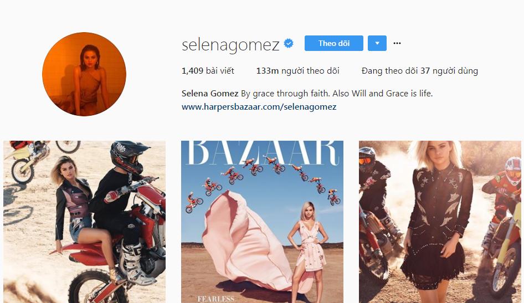524x303 pixels.
Task: View the 133m người theo dõi list
Action: 298,71
